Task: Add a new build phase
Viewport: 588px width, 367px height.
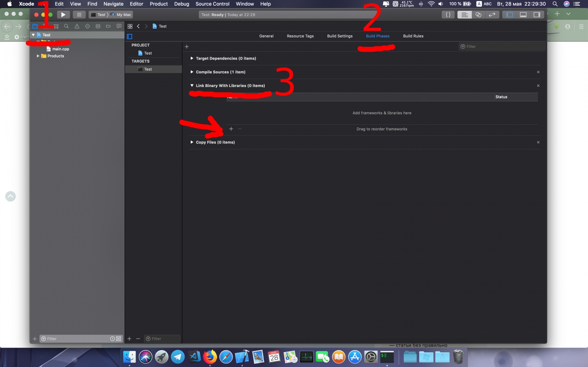Action: point(187,47)
